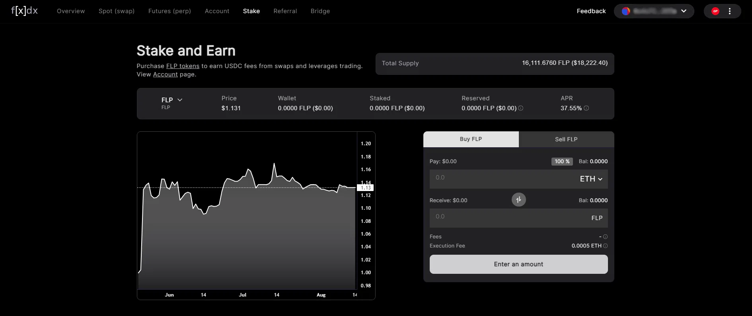
Task: Open the Futures (perp) page
Action: pyautogui.click(x=169, y=11)
